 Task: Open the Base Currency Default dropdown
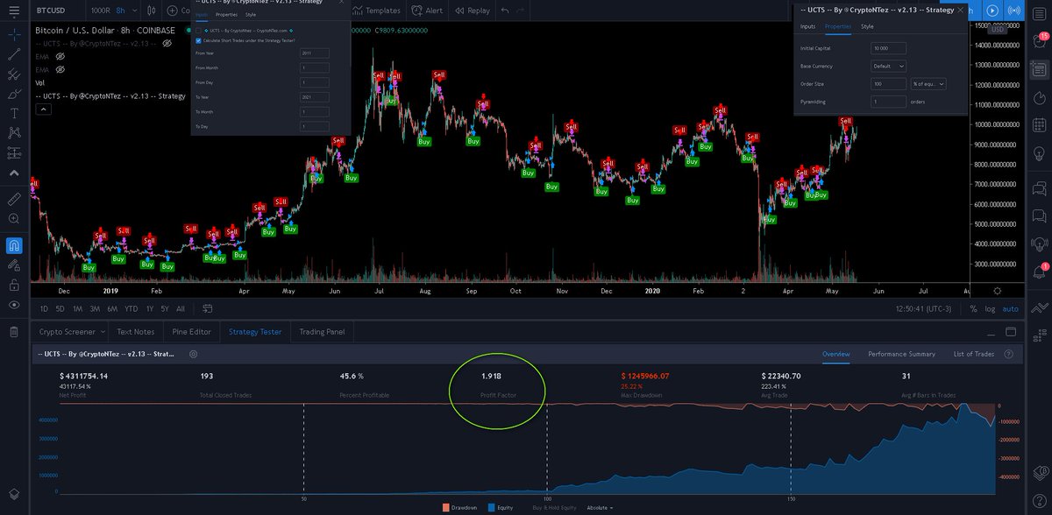click(x=889, y=66)
